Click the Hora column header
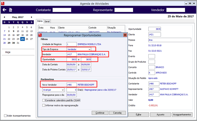The width and height of the screenshot is (197, 121). click(x=52, y=28)
